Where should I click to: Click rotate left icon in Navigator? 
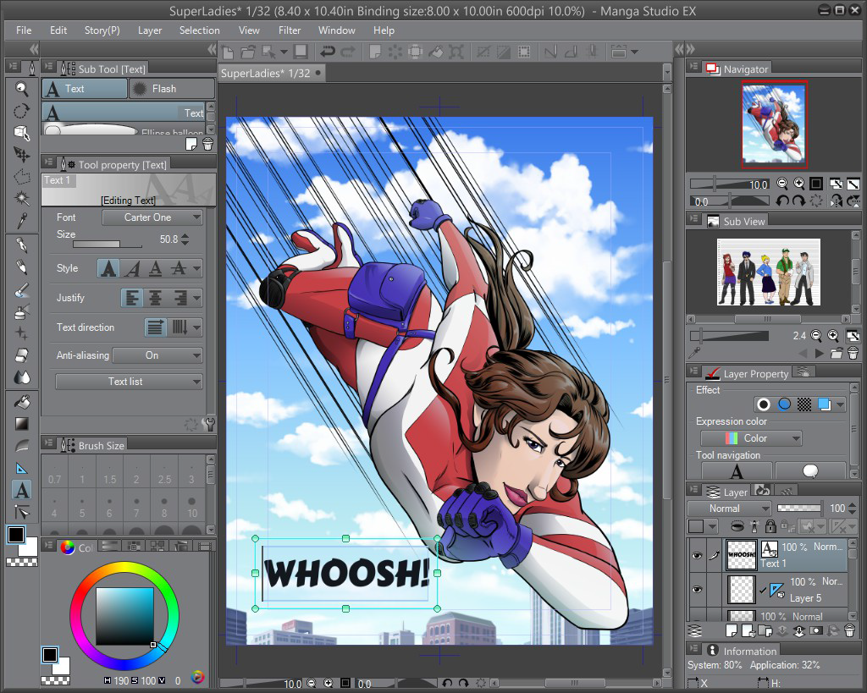pyautogui.click(x=781, y=201)
